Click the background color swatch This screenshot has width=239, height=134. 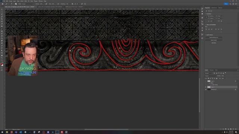tap(2, 65)
